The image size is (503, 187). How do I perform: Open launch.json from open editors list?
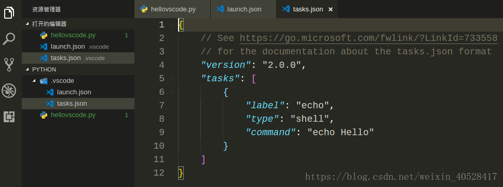(x=78, y=47)
